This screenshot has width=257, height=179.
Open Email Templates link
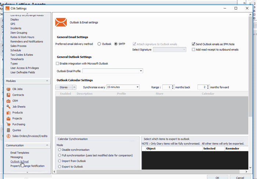[20, 153]
